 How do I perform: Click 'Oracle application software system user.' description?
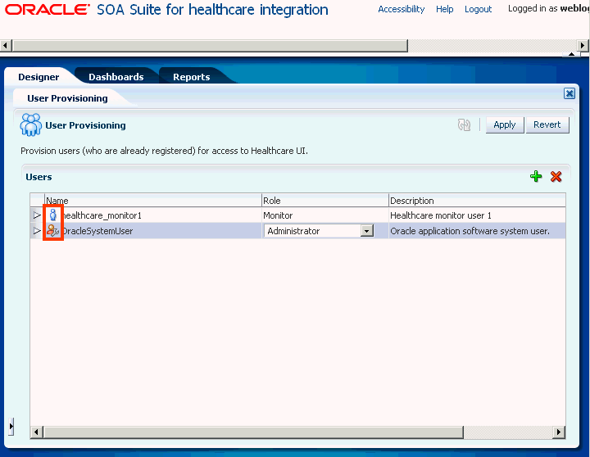470,231
